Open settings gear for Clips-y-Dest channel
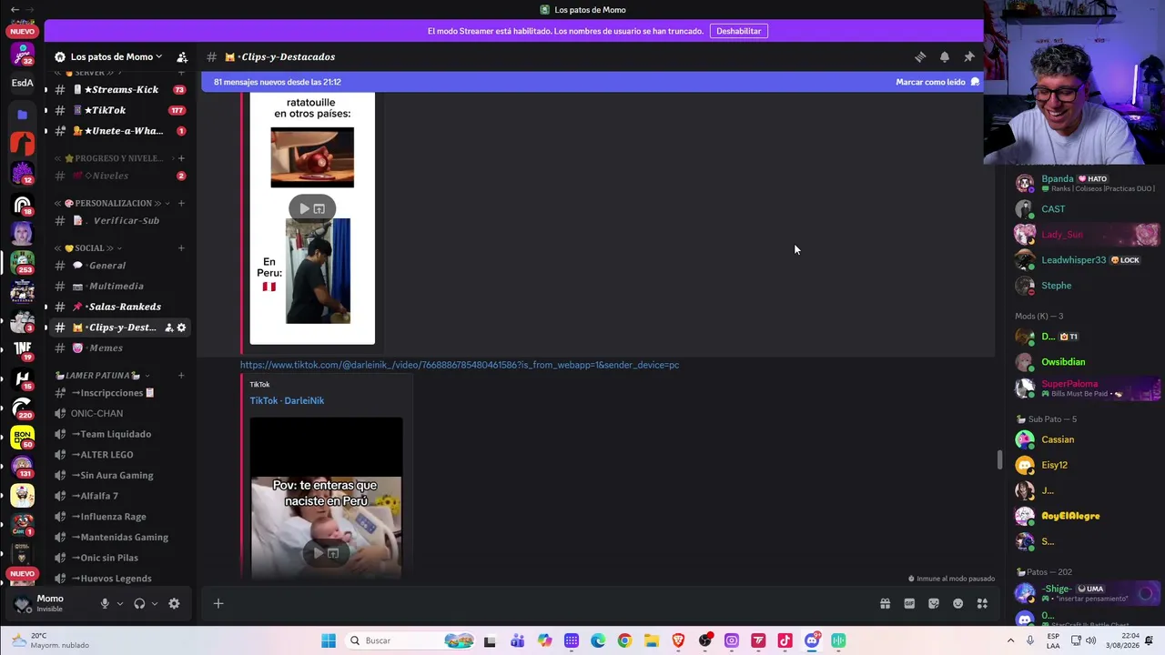Viewport: 1165px width, 655px height. (181, 327)
